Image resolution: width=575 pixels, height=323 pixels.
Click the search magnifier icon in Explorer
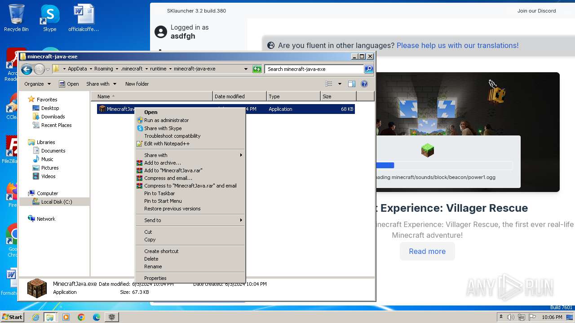coord(369,69)
